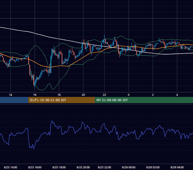The image size is (193, 170).
Task: Click the 18 hour axis label
Action: (59, 95)
